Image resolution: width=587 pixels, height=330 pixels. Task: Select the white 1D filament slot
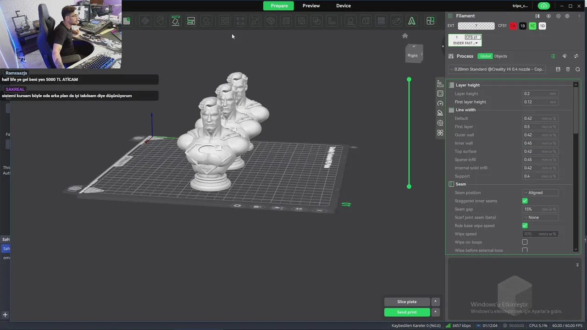click(x=542, y=26)
